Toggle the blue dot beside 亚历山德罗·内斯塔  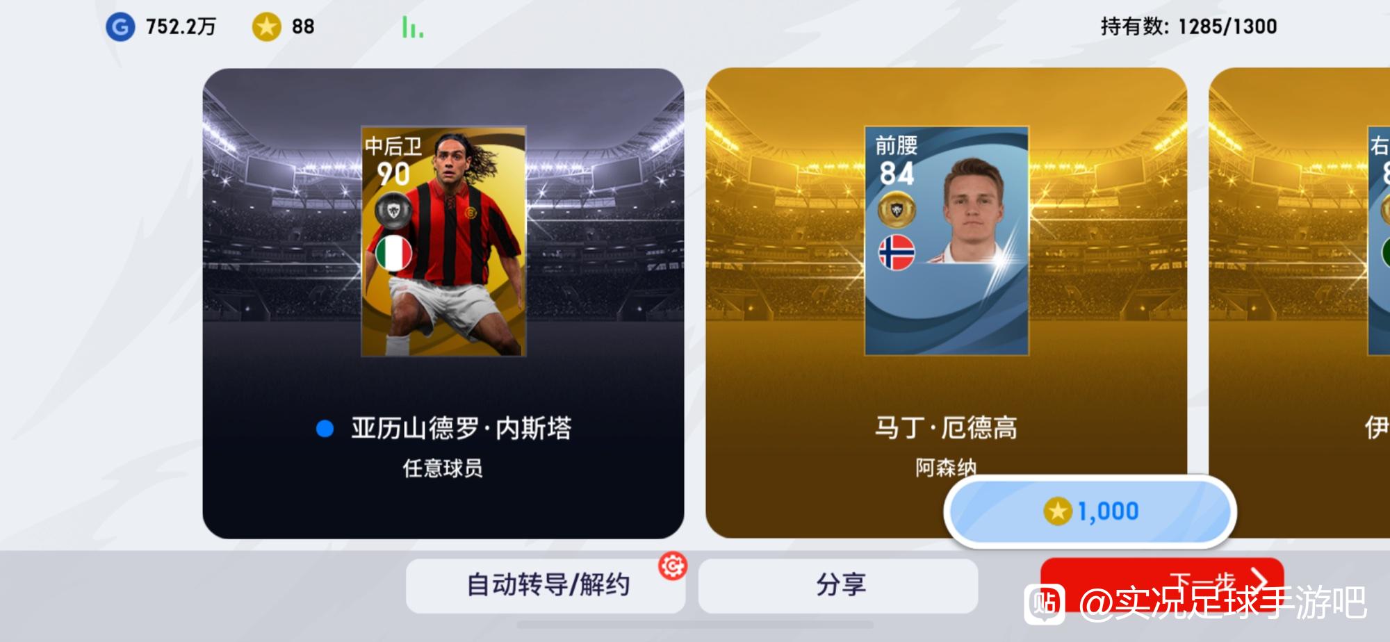(x=325, y=429)
